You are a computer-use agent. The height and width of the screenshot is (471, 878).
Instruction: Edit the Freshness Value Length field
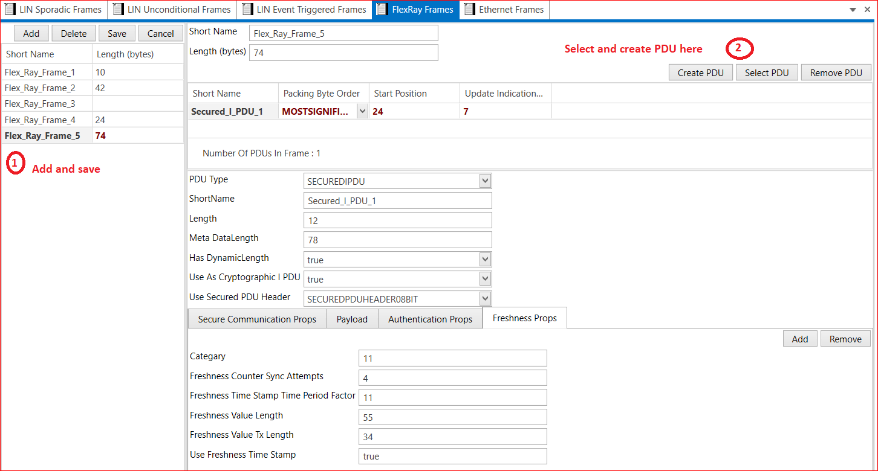coord(453,417)
